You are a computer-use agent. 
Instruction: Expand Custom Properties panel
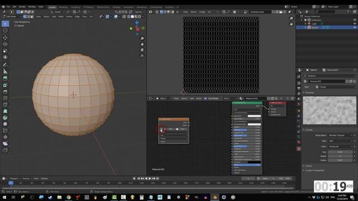(314, 170)
